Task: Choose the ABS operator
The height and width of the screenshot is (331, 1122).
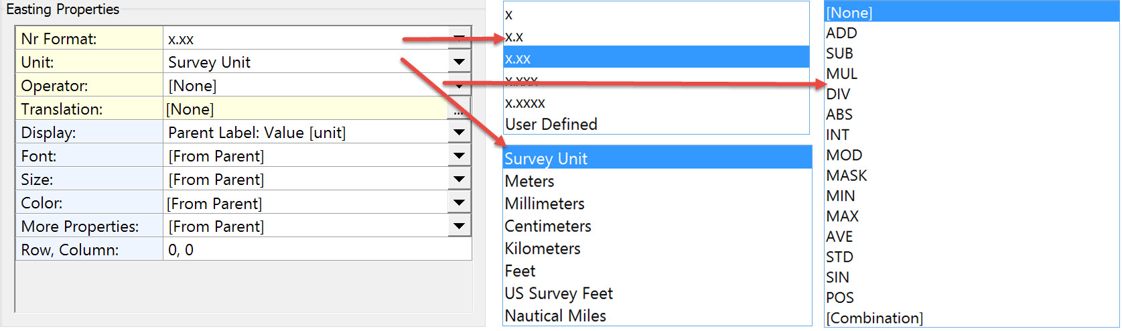Action: coord(839,115)
